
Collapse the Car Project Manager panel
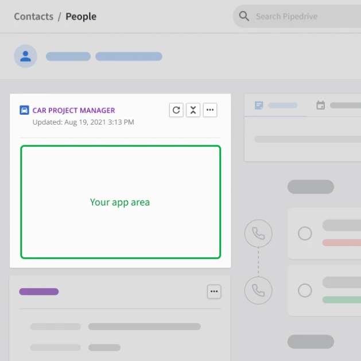pyautogui.click(x=193, y=110)
